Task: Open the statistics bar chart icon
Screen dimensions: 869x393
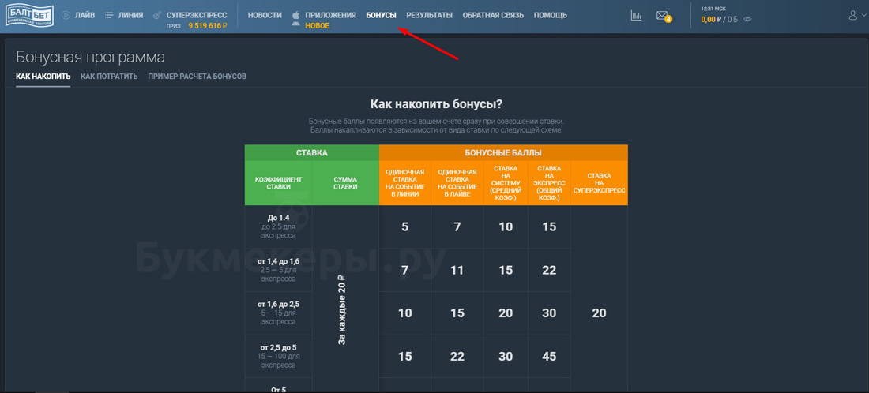Action: click(x=636, y=15)
